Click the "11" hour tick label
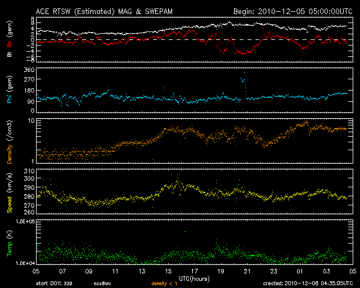 point(115,271)
